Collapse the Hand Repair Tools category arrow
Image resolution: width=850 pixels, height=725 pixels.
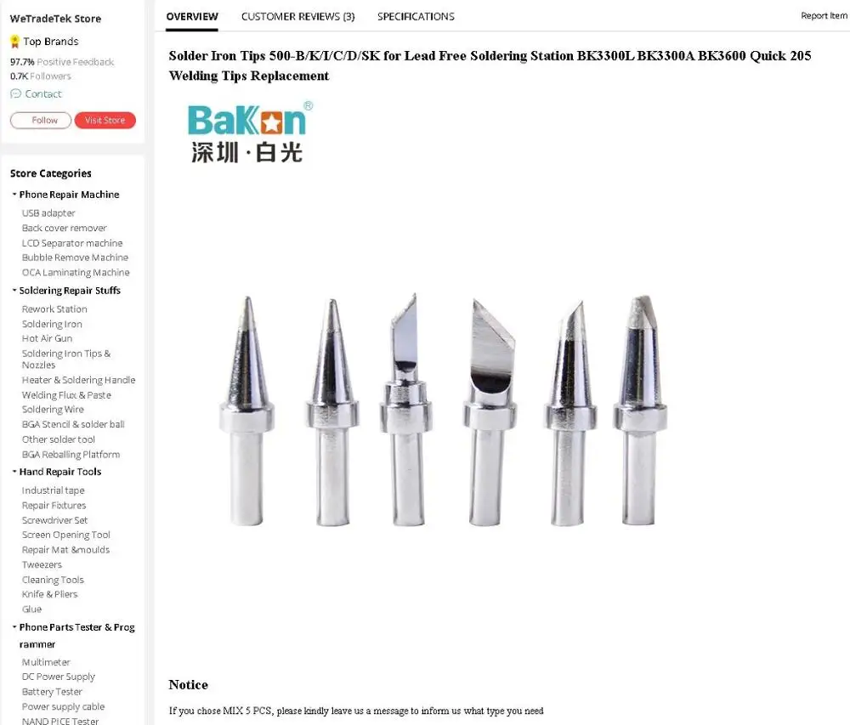pos(14,472)
